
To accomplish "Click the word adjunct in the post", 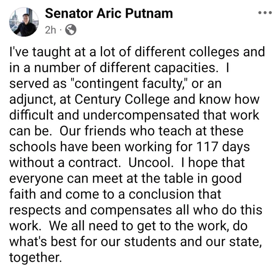I will tap(32, 99).
